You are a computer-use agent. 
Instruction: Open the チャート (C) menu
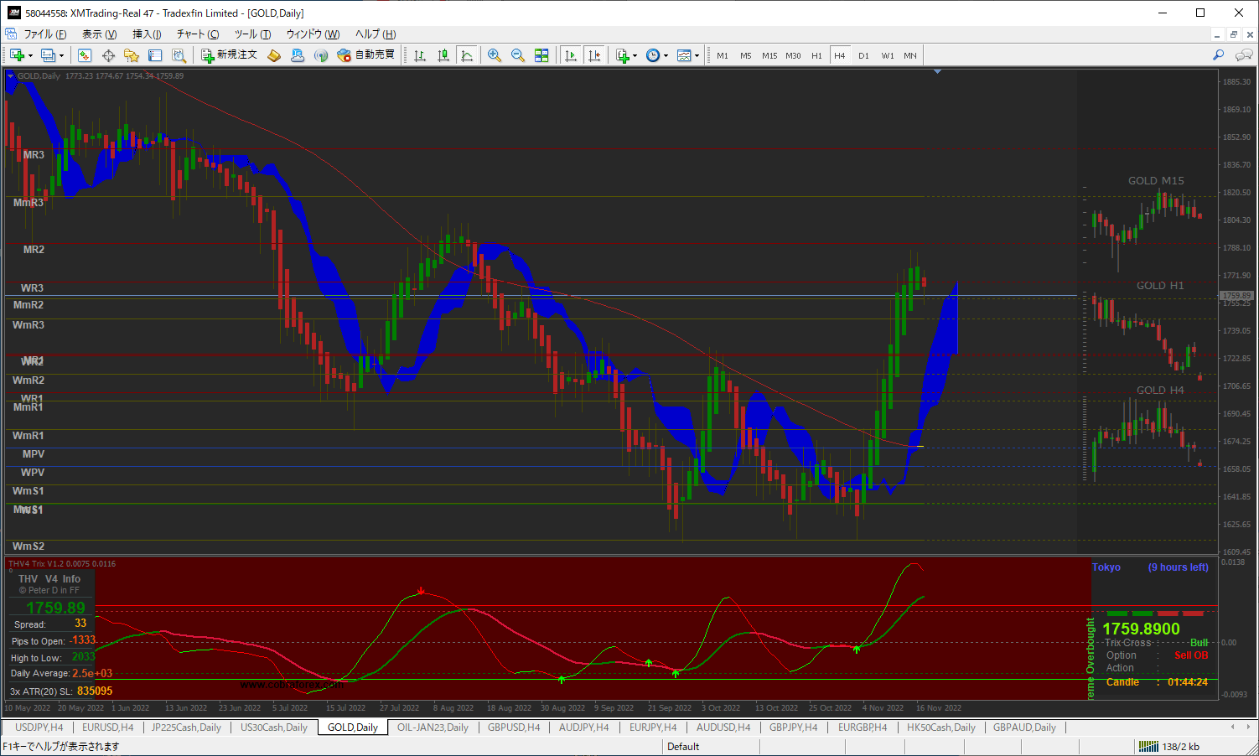point(197,34)
